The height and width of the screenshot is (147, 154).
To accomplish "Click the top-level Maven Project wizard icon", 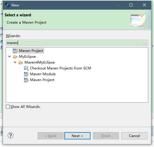I will (15, 51).
